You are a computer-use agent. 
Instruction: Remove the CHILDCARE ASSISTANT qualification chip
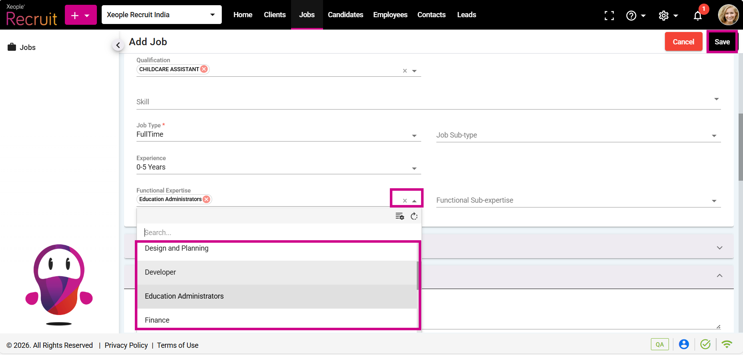[x=204, y=69]
